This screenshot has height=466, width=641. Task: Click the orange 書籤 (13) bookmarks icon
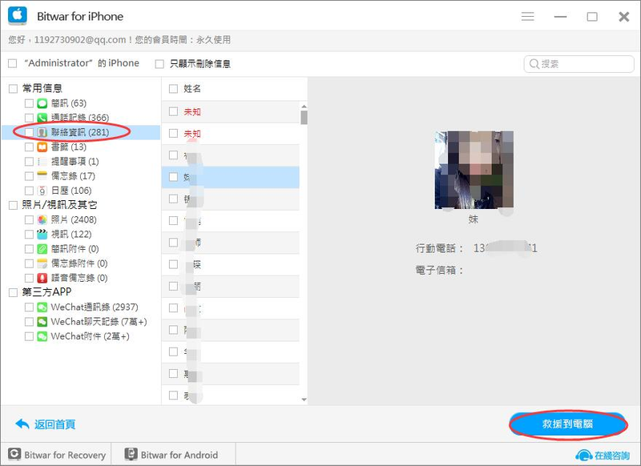coord(42,147)
